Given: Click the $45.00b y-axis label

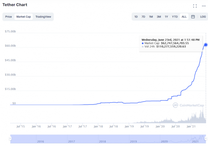Looking at the screenshot, I should [x=10, y=60].
